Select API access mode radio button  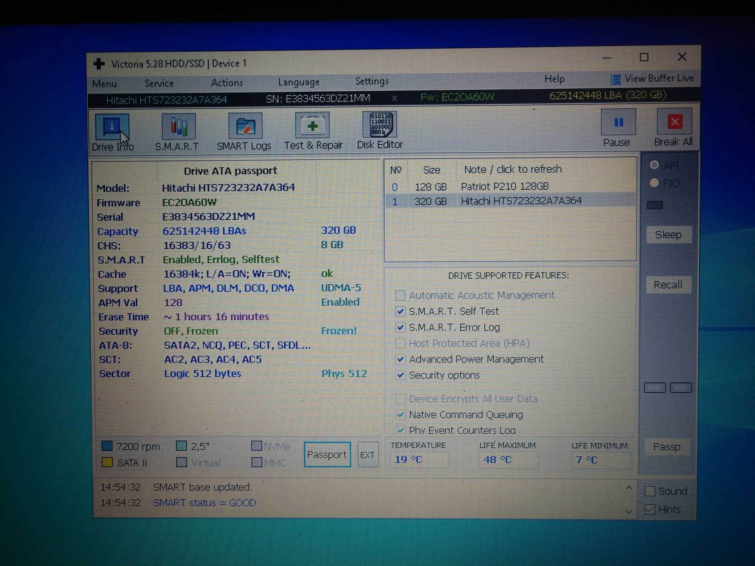click(654, 165)
